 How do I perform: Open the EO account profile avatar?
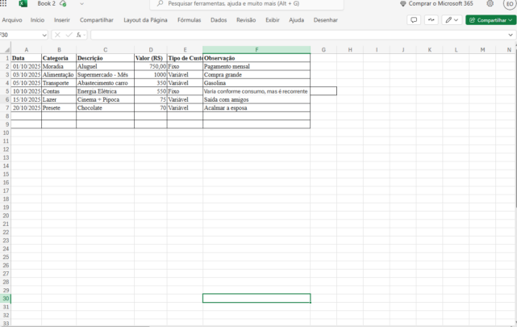pos(510,4)
